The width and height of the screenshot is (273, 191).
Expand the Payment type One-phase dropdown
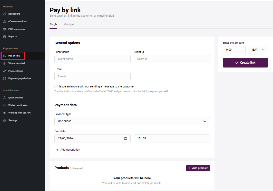pyautogui.click(x=132, y=121)
